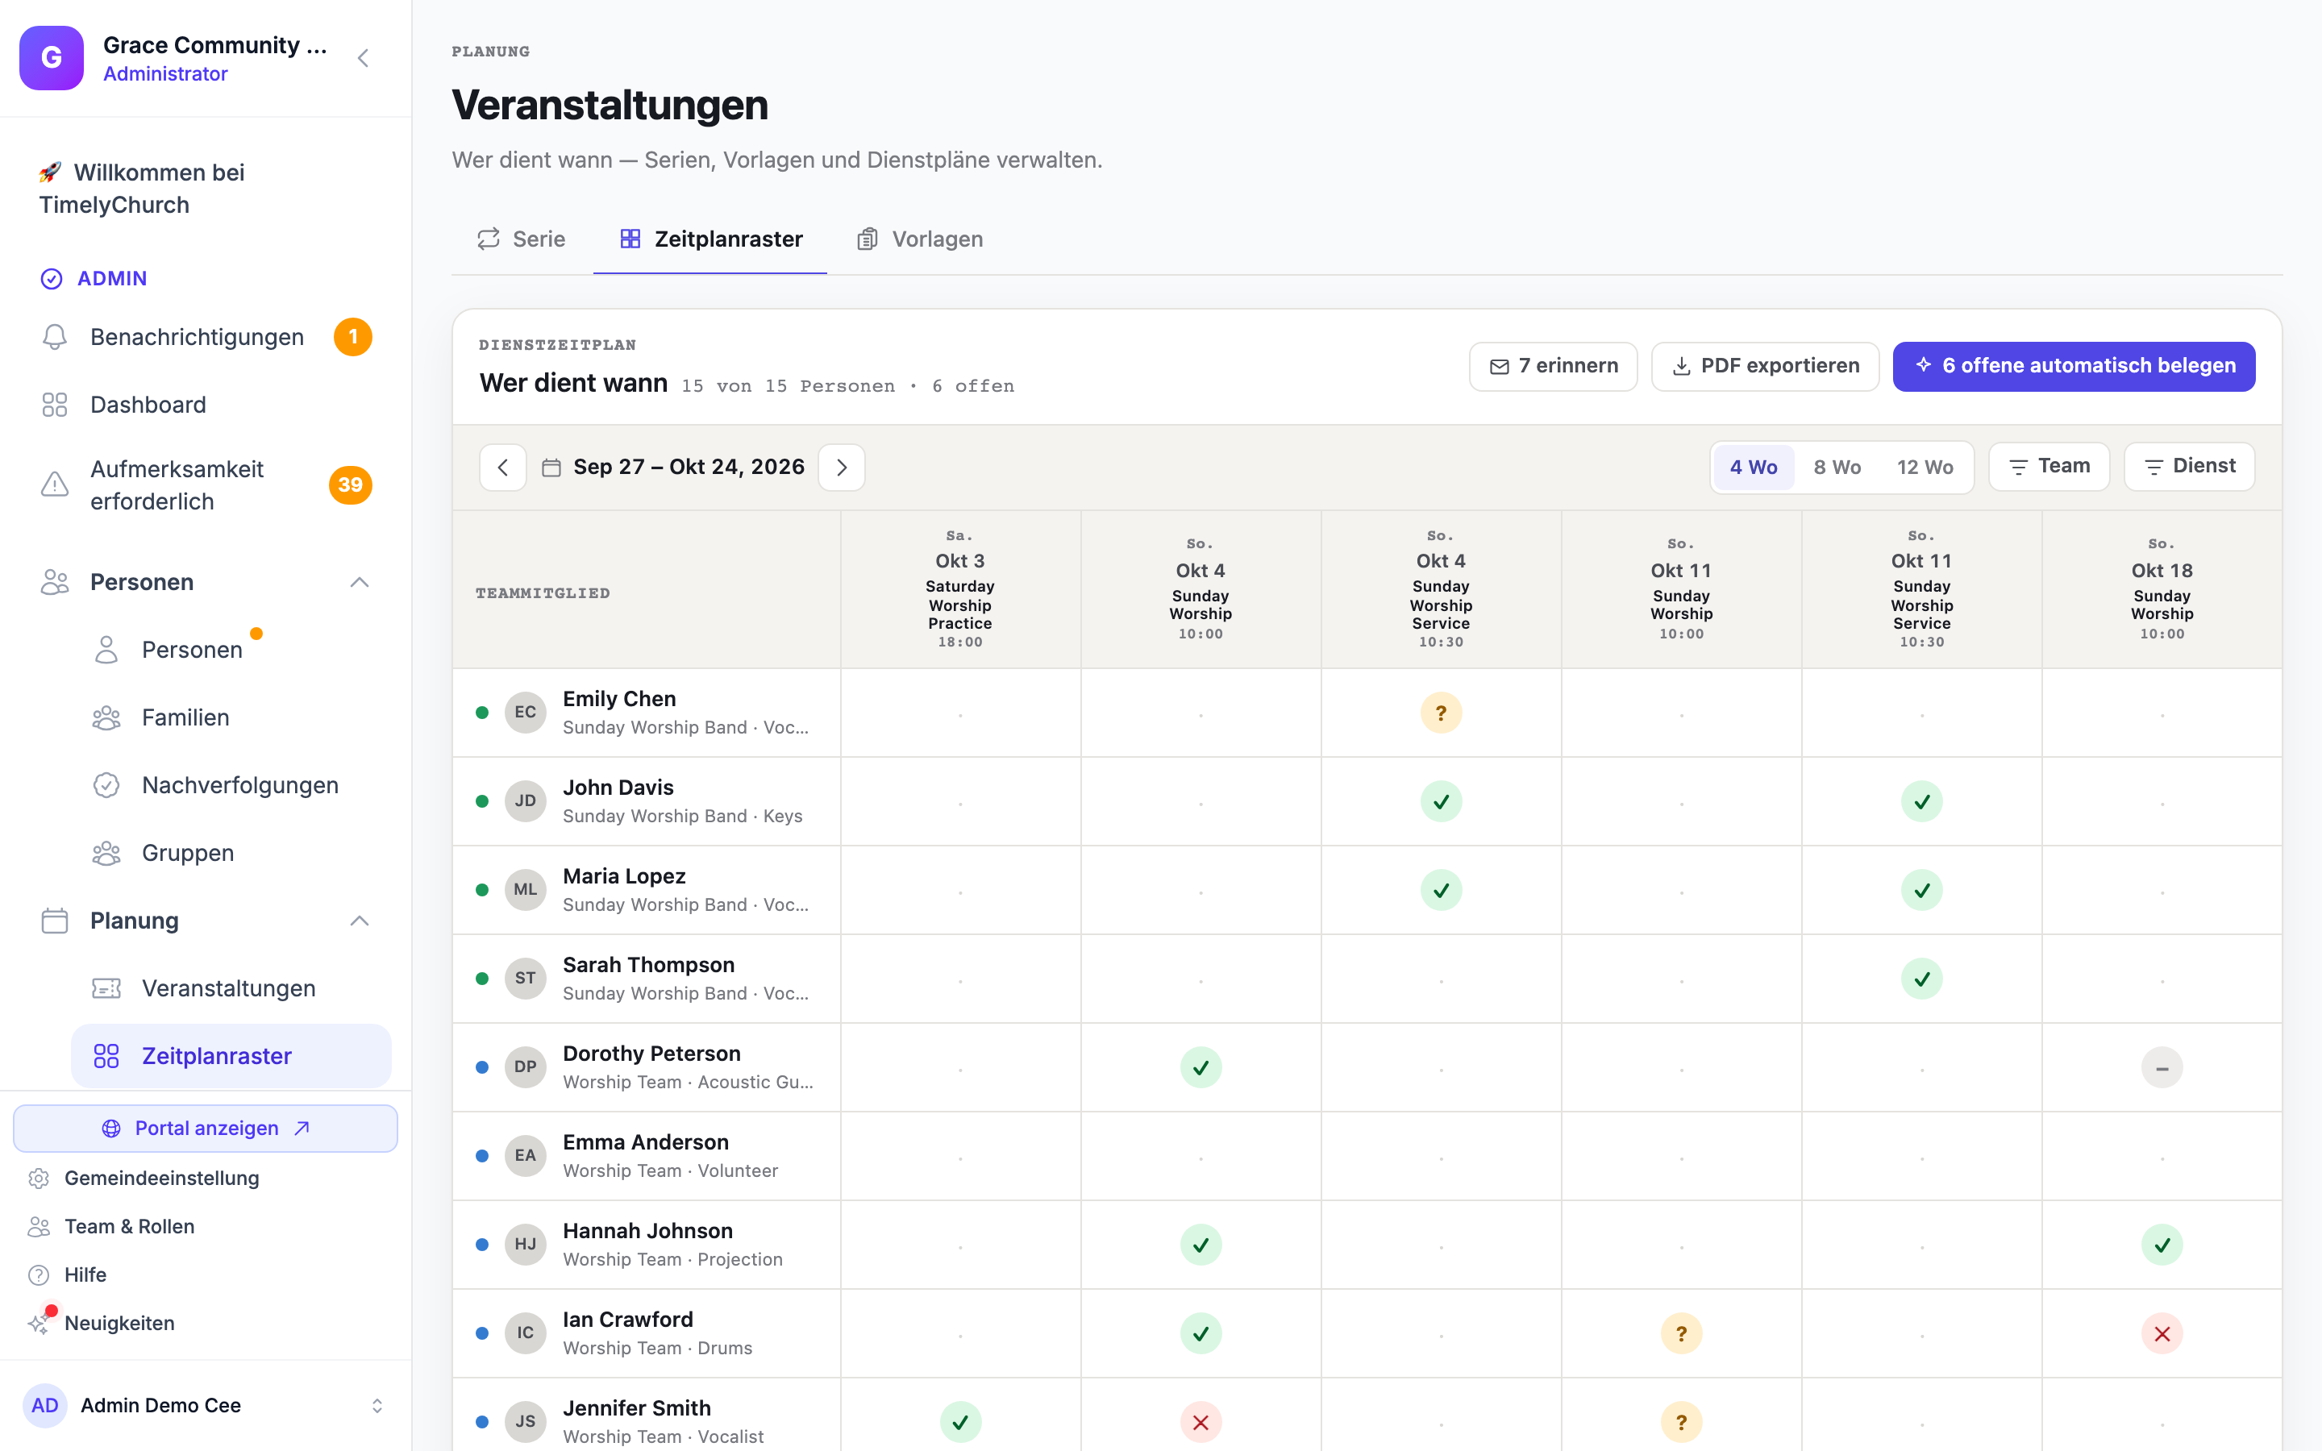This screenshot has width=2322, height=1451.
Task: Switch to the Zeitplanraster tab
Action: click(711, 239)
